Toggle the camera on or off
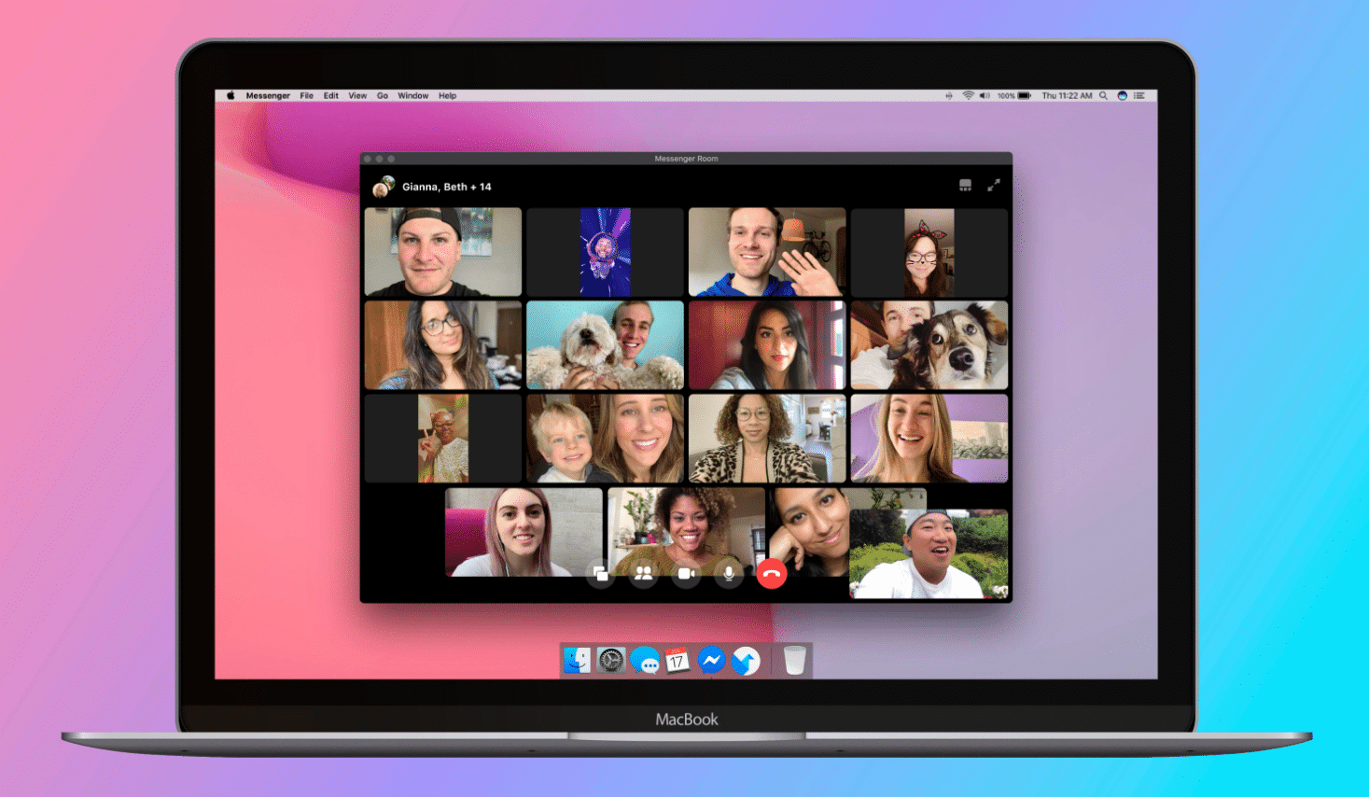Image resolution: width=1369 pixels, height=797 pixels. [x=686, y=573]
